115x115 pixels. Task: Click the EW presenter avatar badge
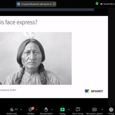19,4
